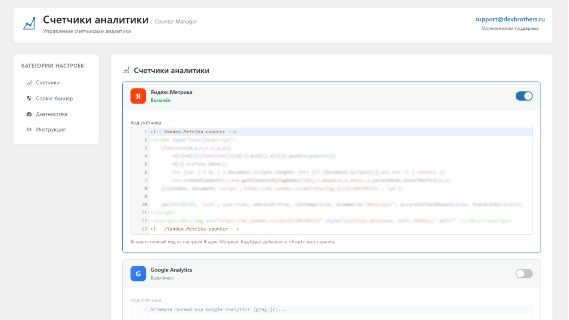Click the analytics chart logo in header
This screenshot has width=569, height=320.
tap(29, 24)
